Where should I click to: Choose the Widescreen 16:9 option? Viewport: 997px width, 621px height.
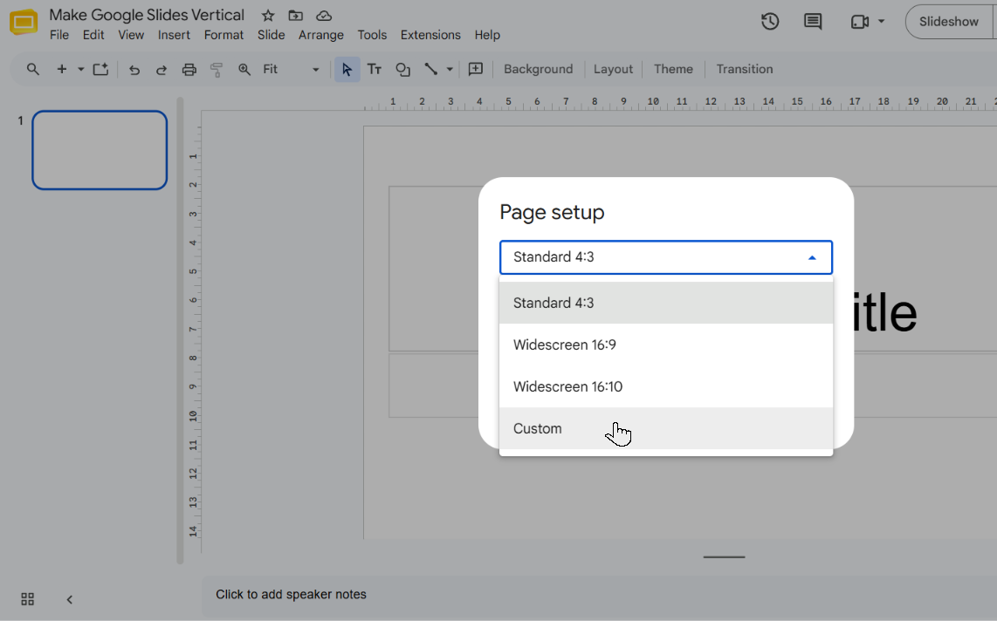point(666,345)
